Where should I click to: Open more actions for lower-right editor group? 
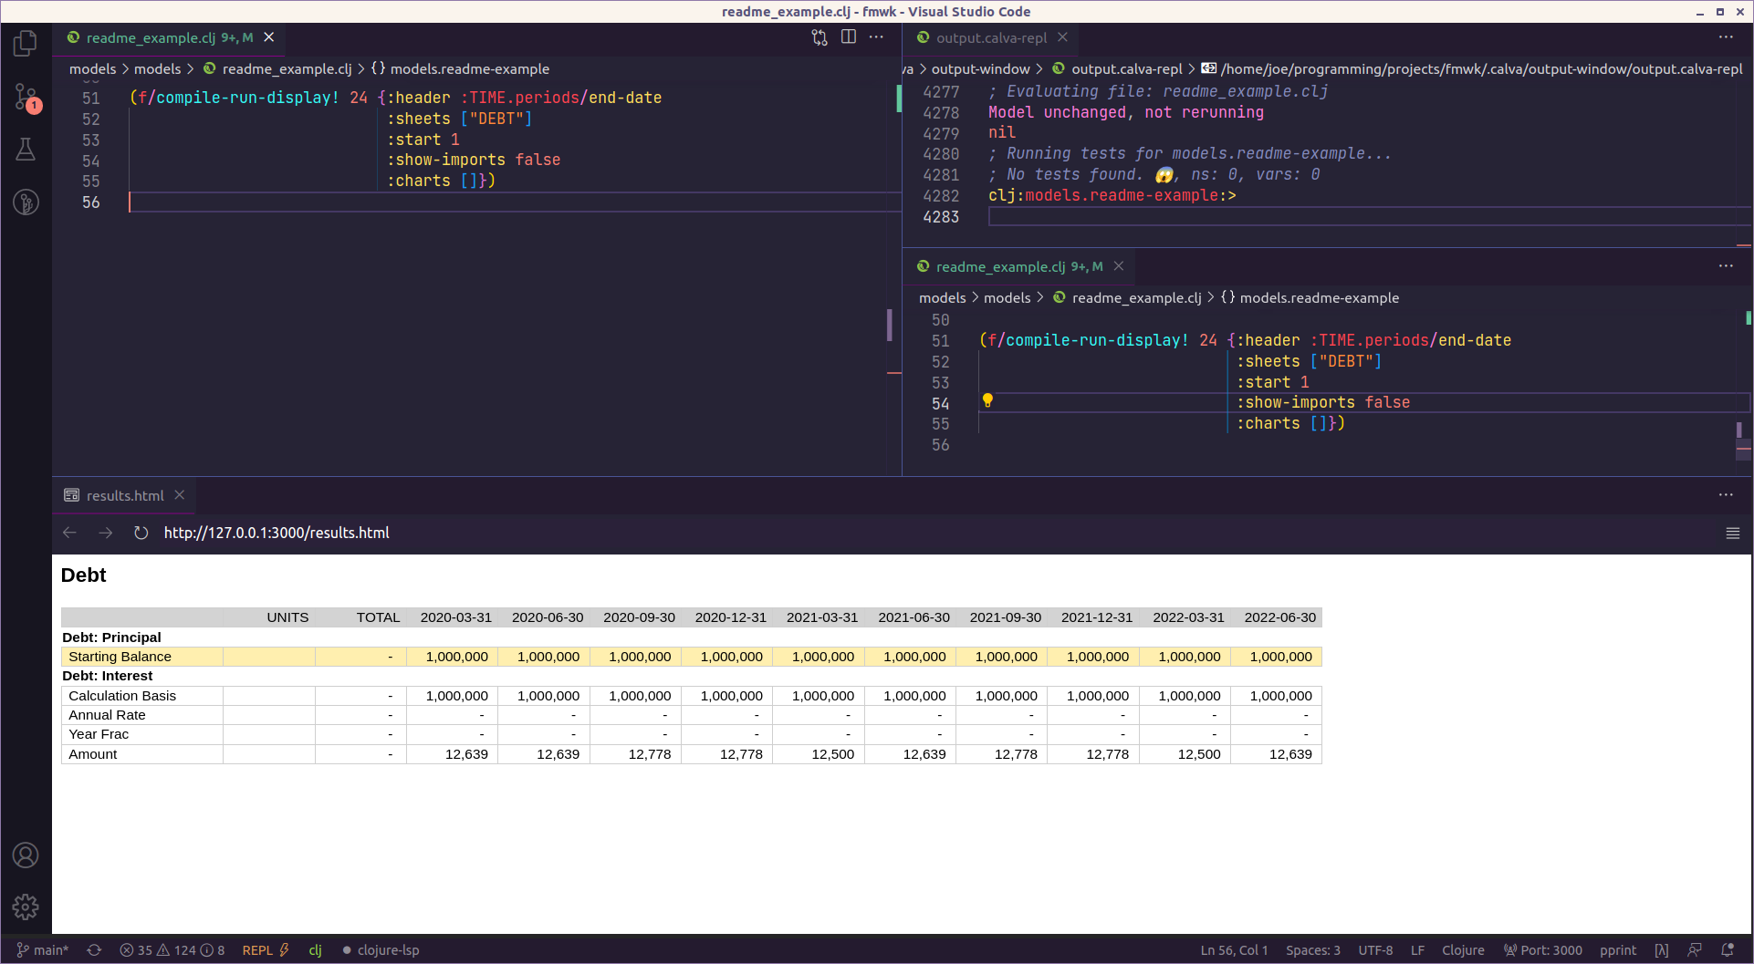click(1726, 266)
